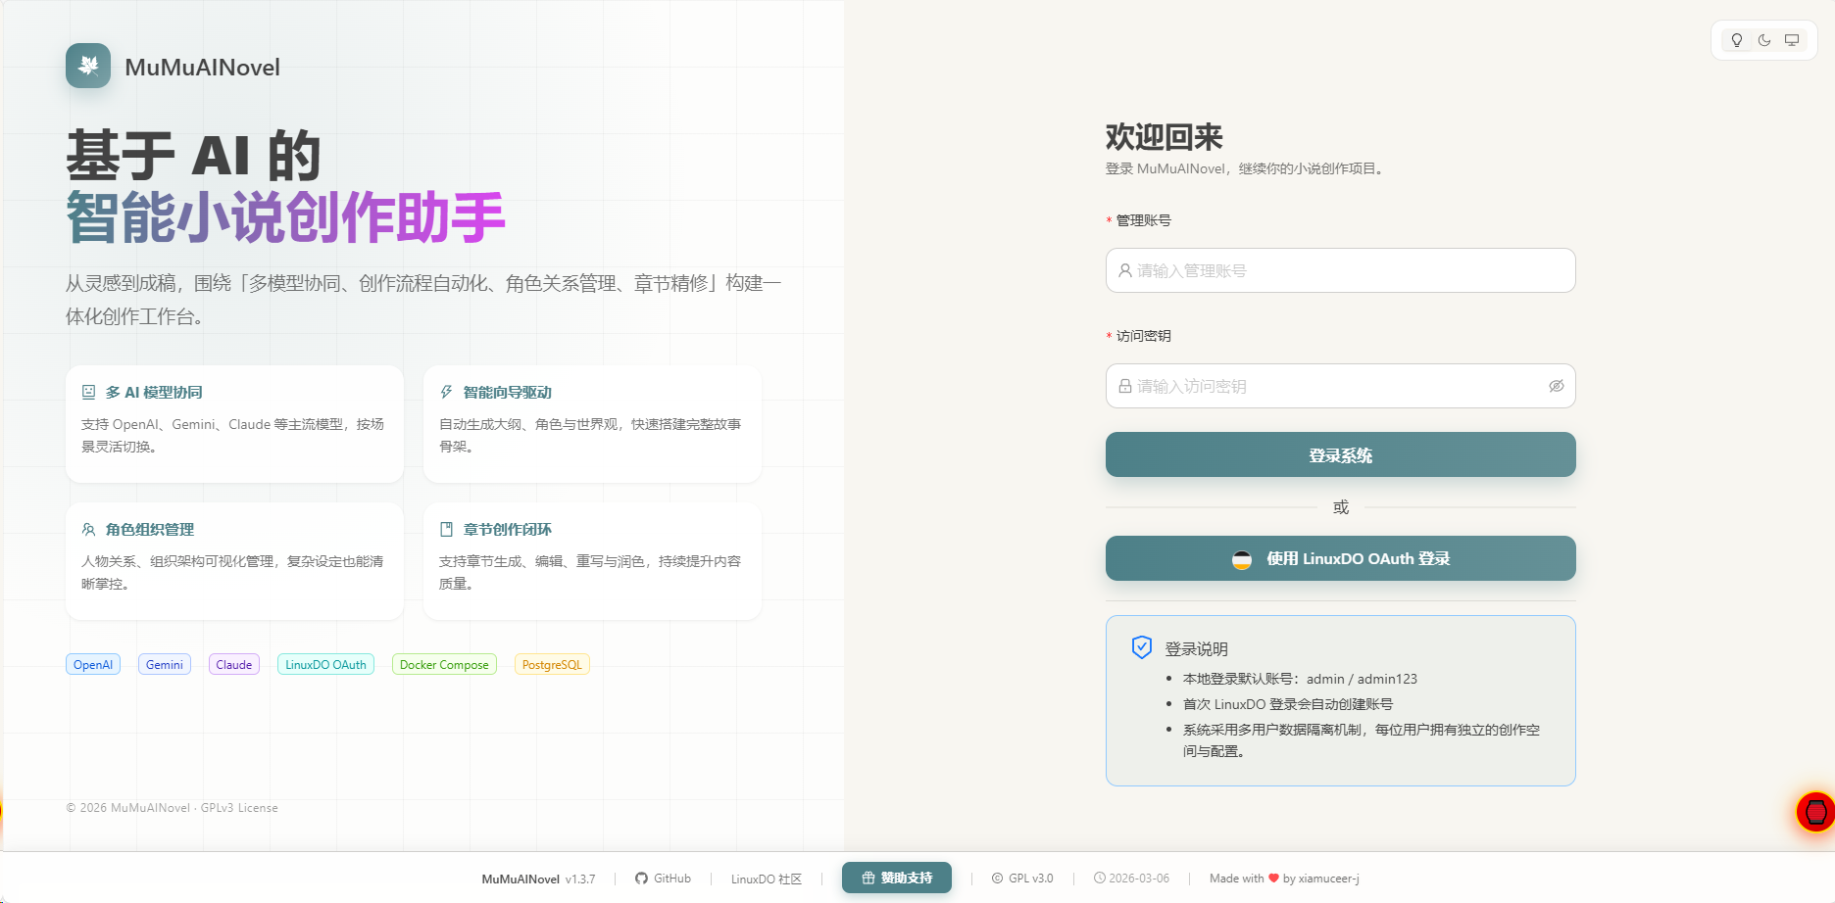Click the gift icon on 赞助支持
The height and width of the screenshot is (903, 1835).
pos(868,879)
